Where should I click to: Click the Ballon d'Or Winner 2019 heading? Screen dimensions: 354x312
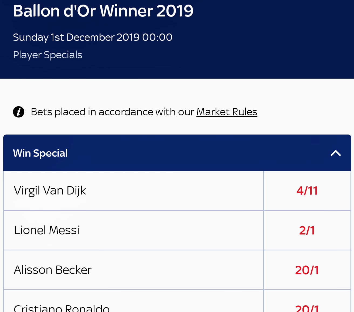tap(103, 11)
